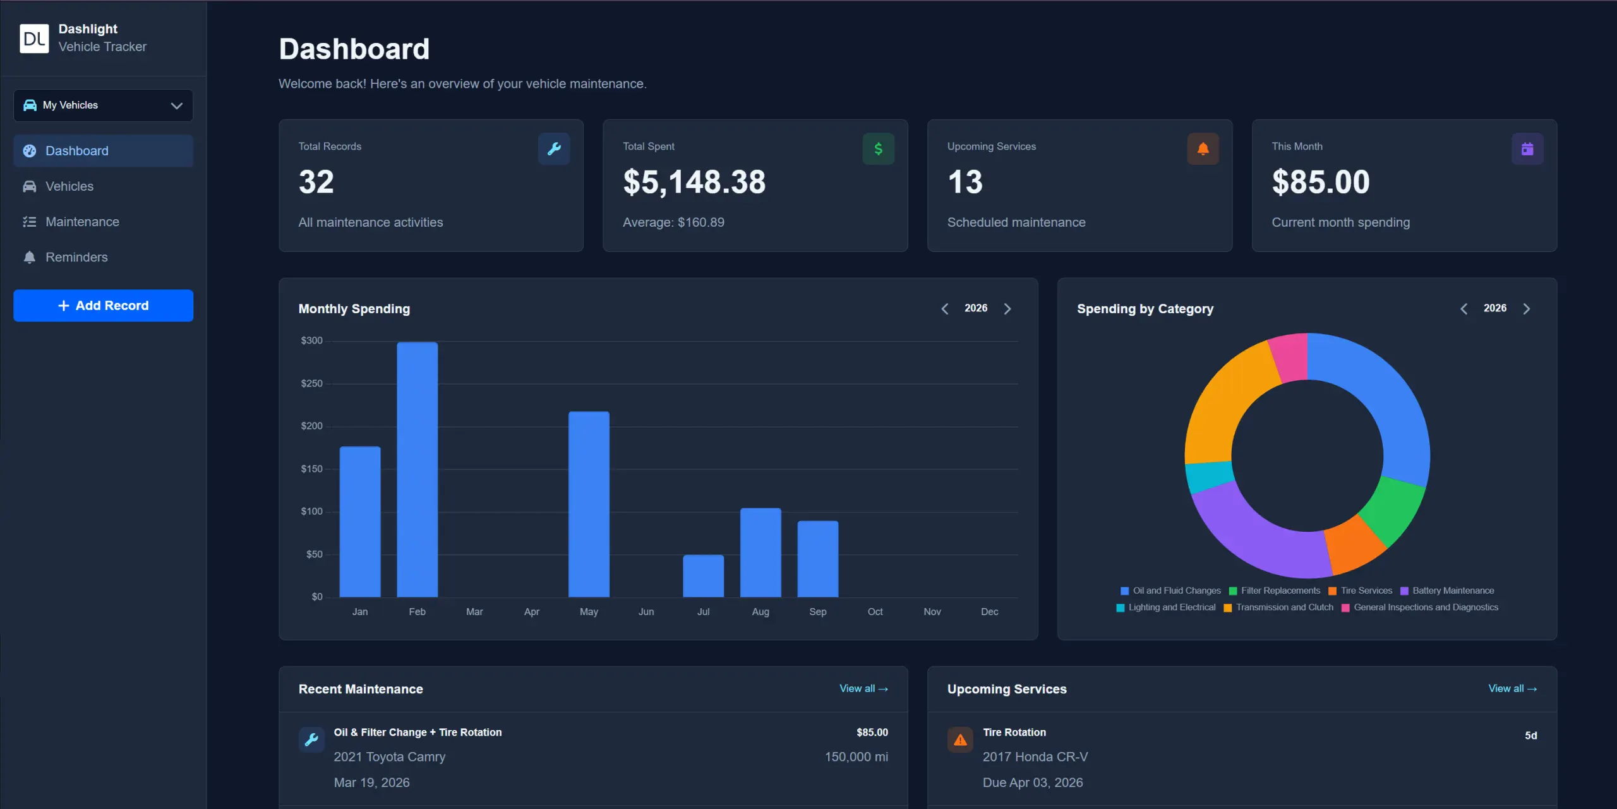Click the 150,000 mi mileage value

pos(857,757)
